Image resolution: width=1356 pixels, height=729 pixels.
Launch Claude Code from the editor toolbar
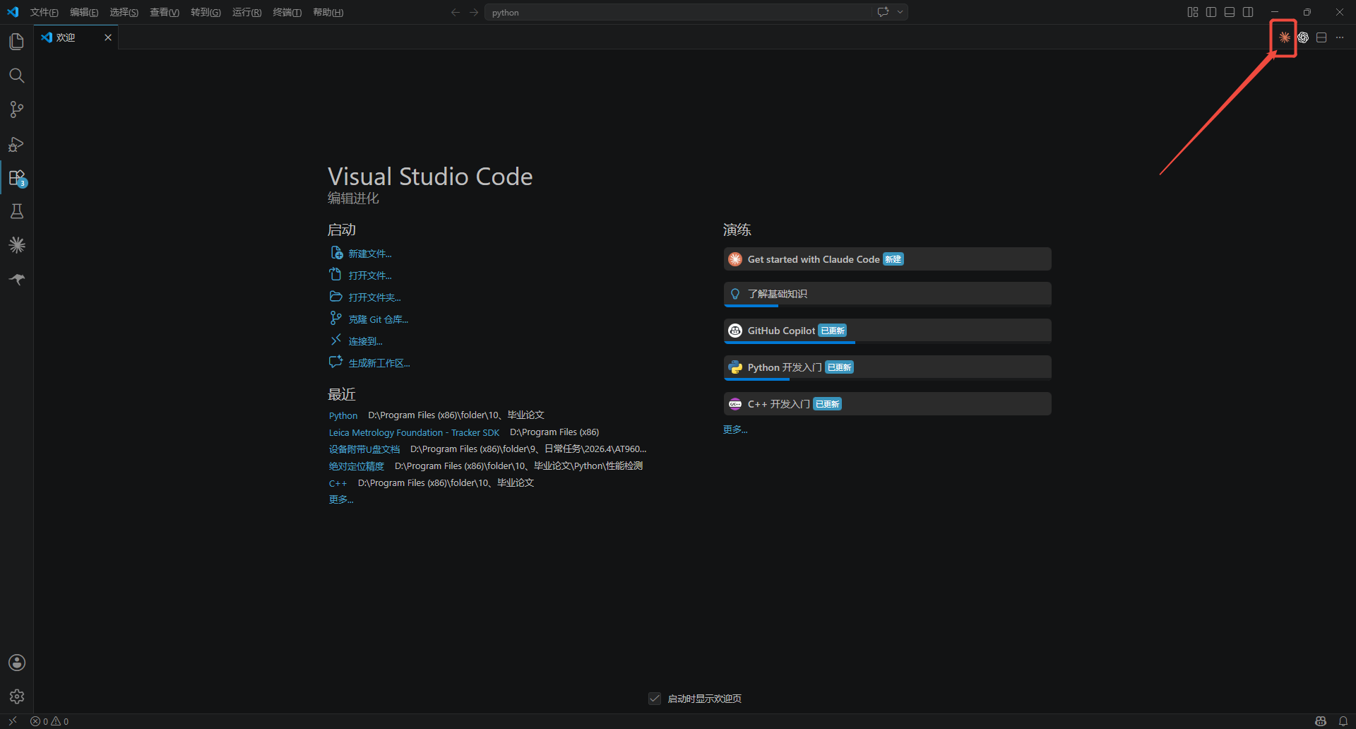pos(1285,37)
